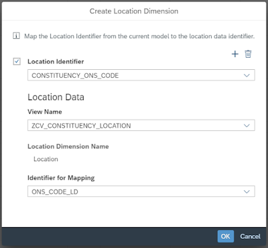The height and width of the screenshot is (248, 268).
Task: Click the Map the Location Identifier instruction text
Action: click(x=139, y=36)
